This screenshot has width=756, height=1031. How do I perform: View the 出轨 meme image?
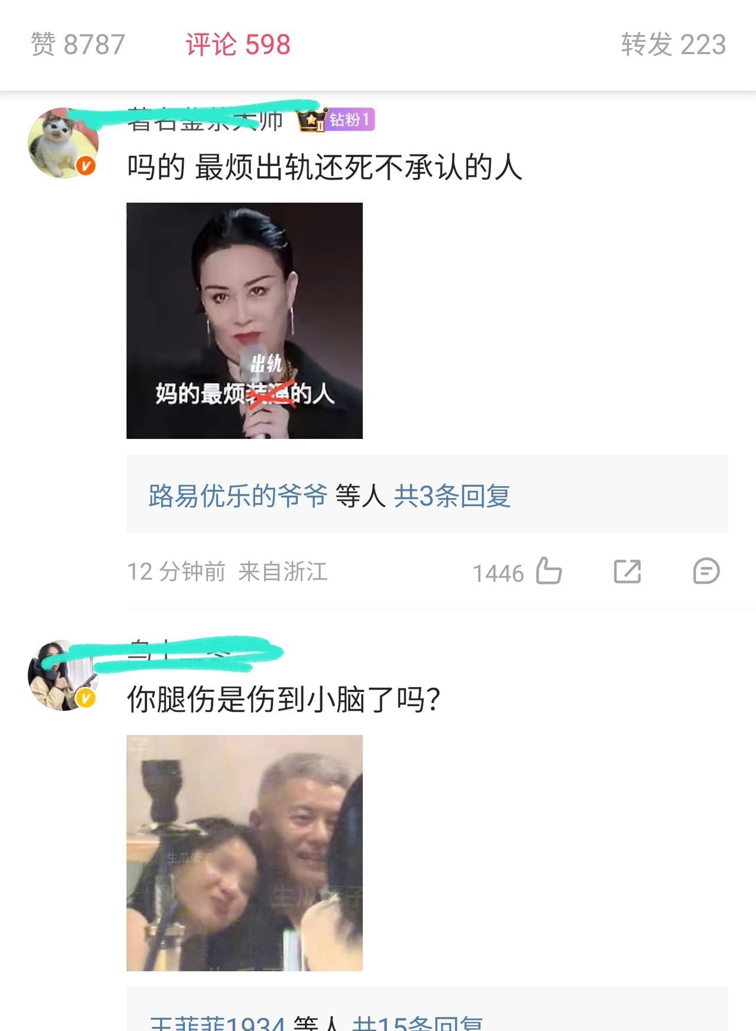[245, 321]
